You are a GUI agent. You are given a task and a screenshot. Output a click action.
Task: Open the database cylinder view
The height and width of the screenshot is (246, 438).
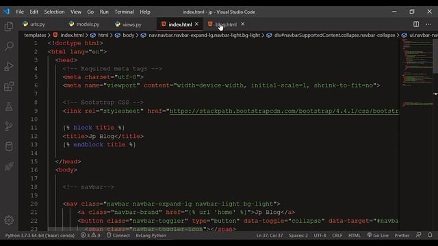(x=9, y=146)
